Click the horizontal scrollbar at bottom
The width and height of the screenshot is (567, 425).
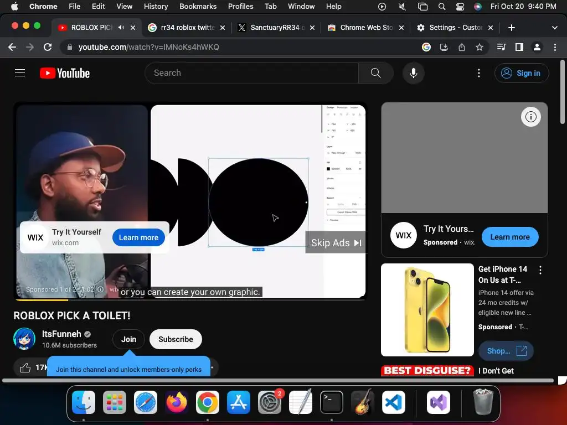point(278,380)
